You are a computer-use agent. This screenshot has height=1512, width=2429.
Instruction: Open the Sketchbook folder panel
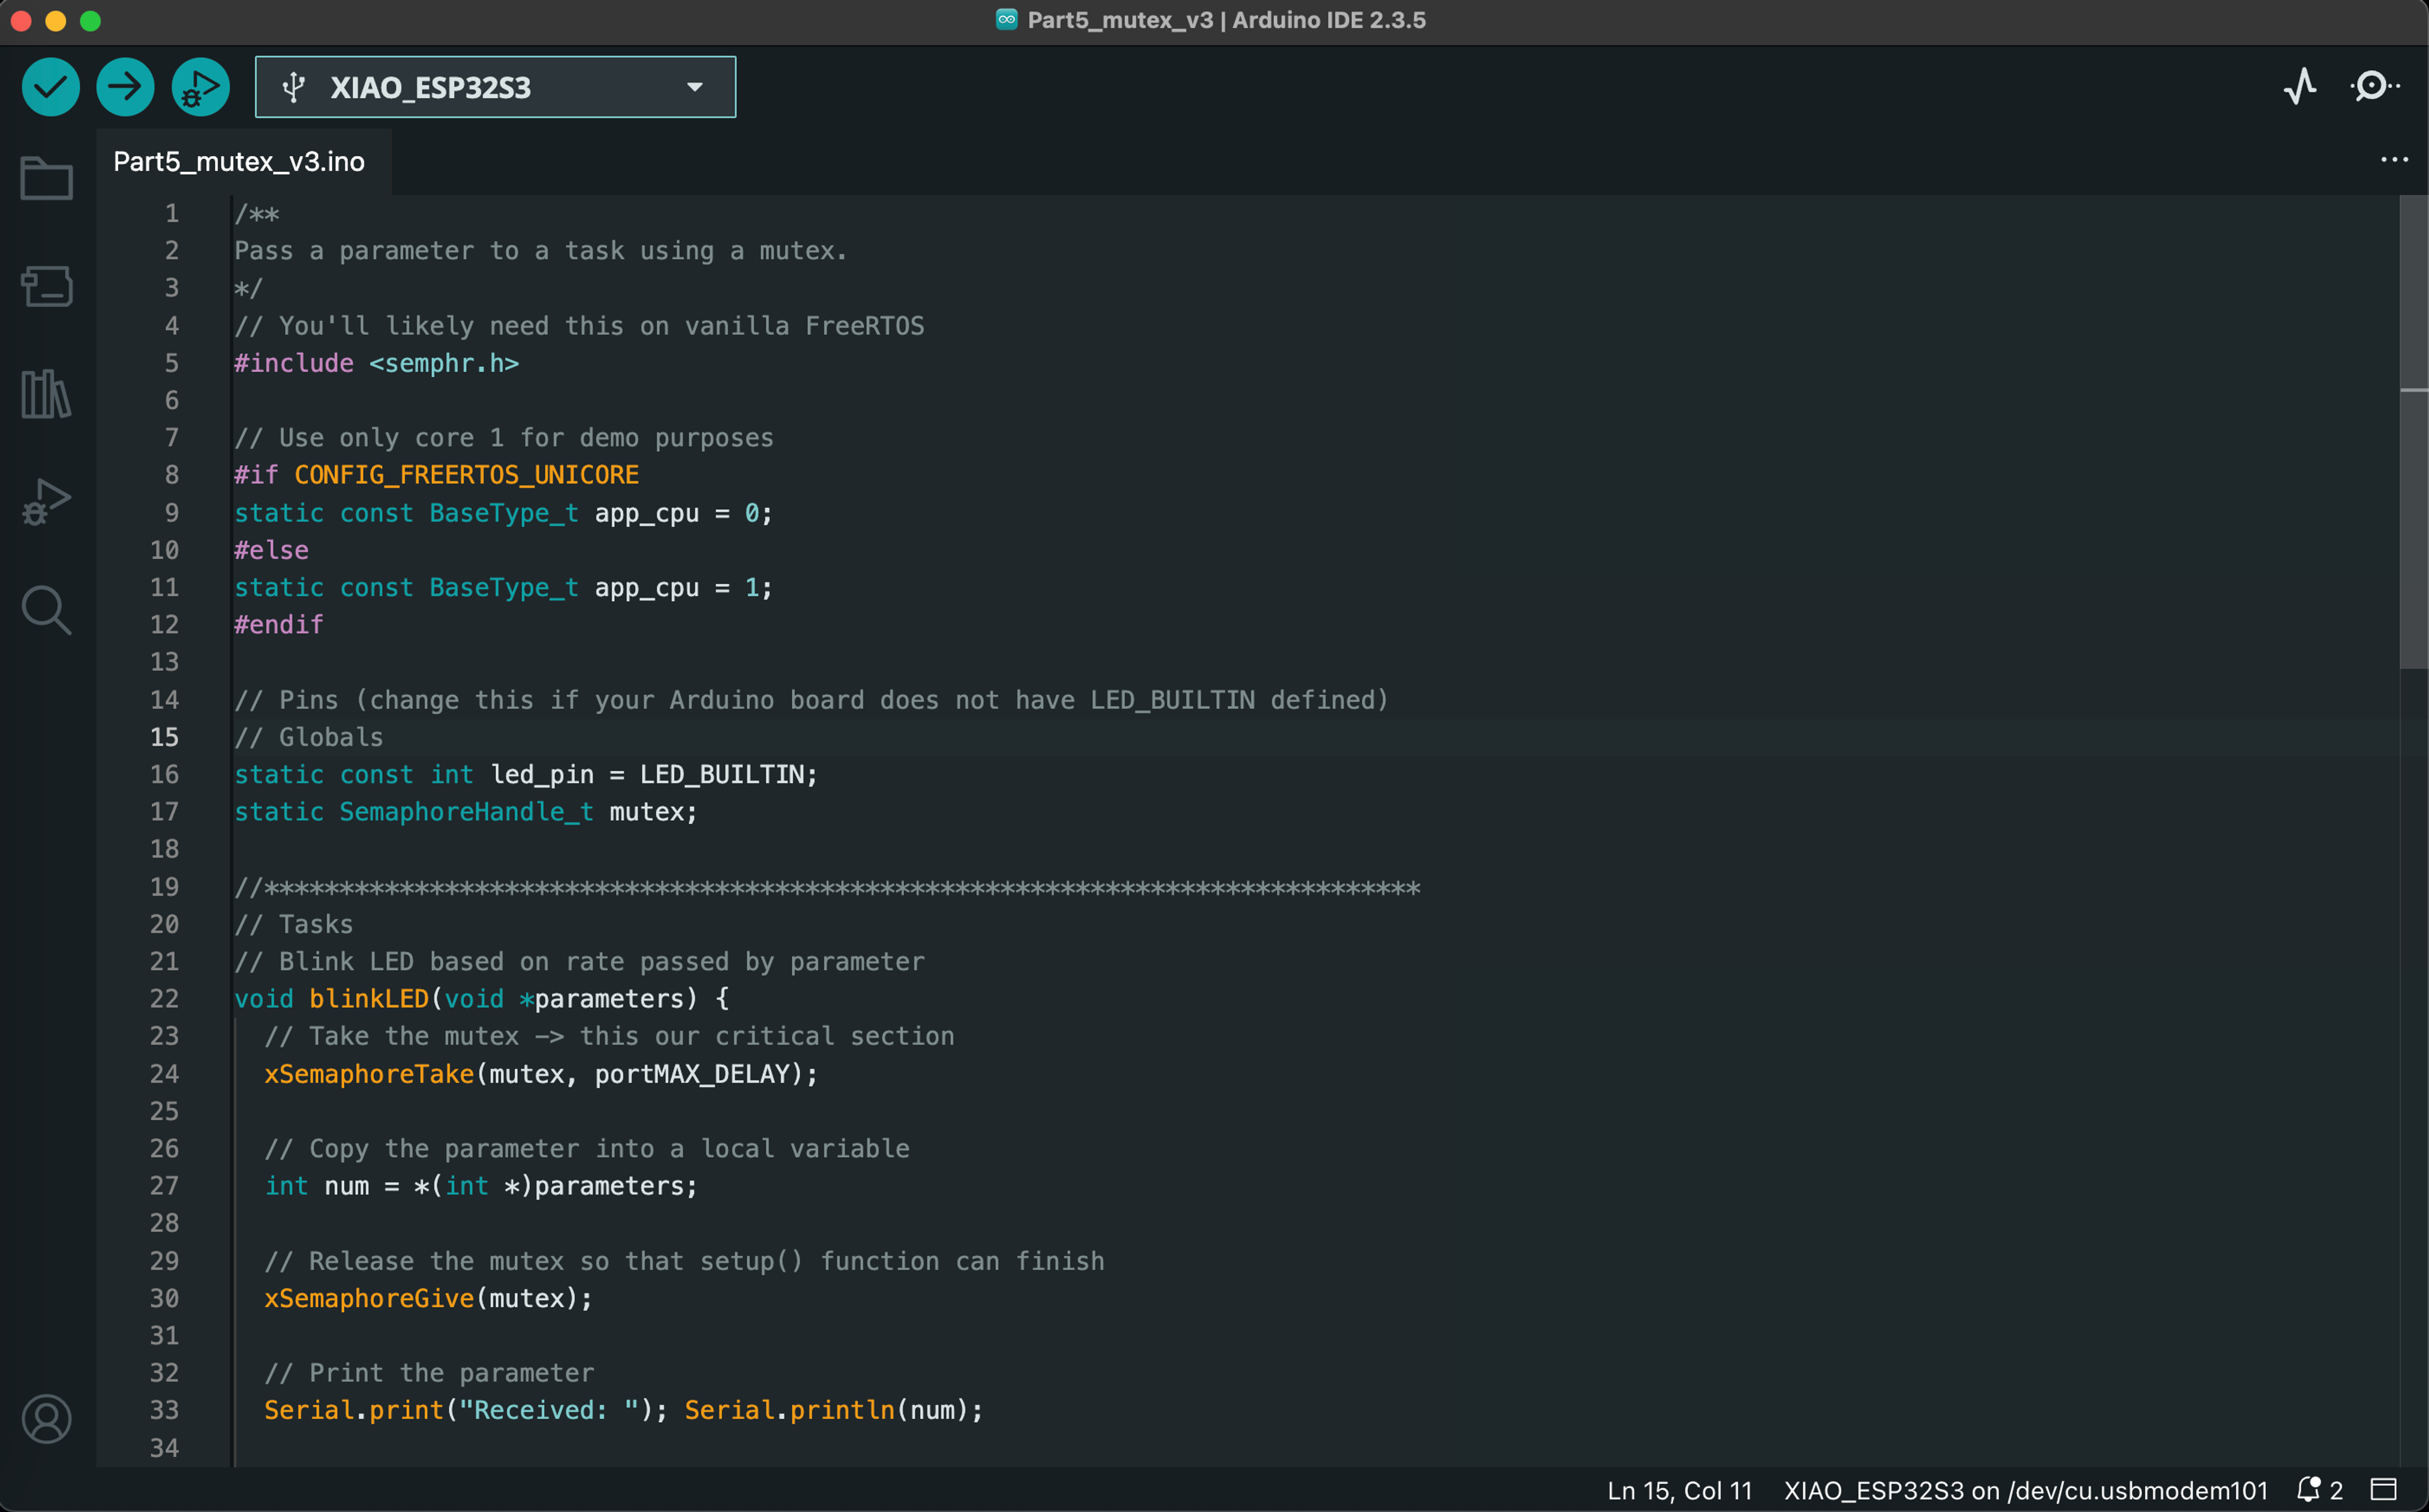(46, 179)
